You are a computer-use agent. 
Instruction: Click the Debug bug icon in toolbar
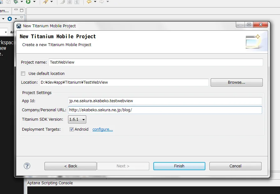[x=16, y=2]
